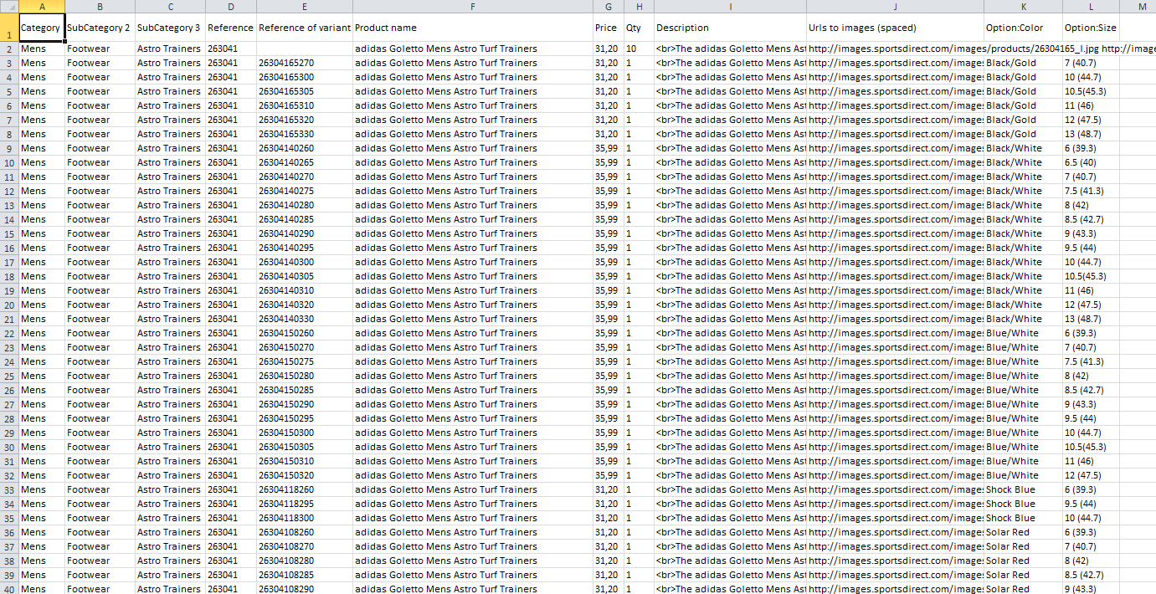Viewport: 1156px width, 594px height.
Task: Click the 'SubCategory 3' header cell
Action: [170, 28]
